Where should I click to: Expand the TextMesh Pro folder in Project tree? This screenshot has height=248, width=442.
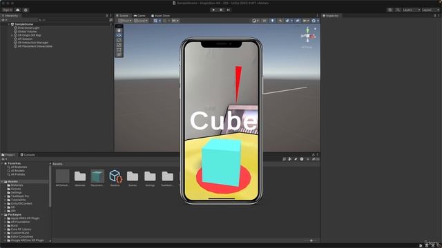(x=5, y=196)
